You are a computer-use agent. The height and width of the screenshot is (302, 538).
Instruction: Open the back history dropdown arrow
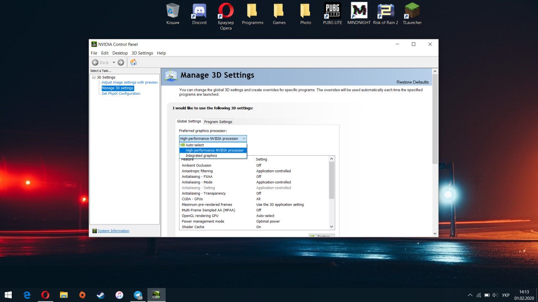[113, 62]
